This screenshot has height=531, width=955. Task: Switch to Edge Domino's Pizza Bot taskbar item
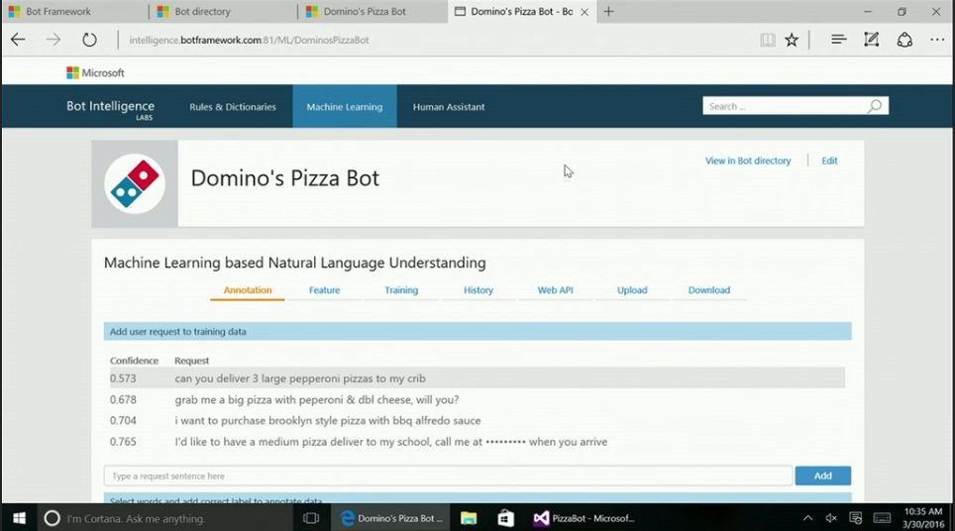pos(392,518)
